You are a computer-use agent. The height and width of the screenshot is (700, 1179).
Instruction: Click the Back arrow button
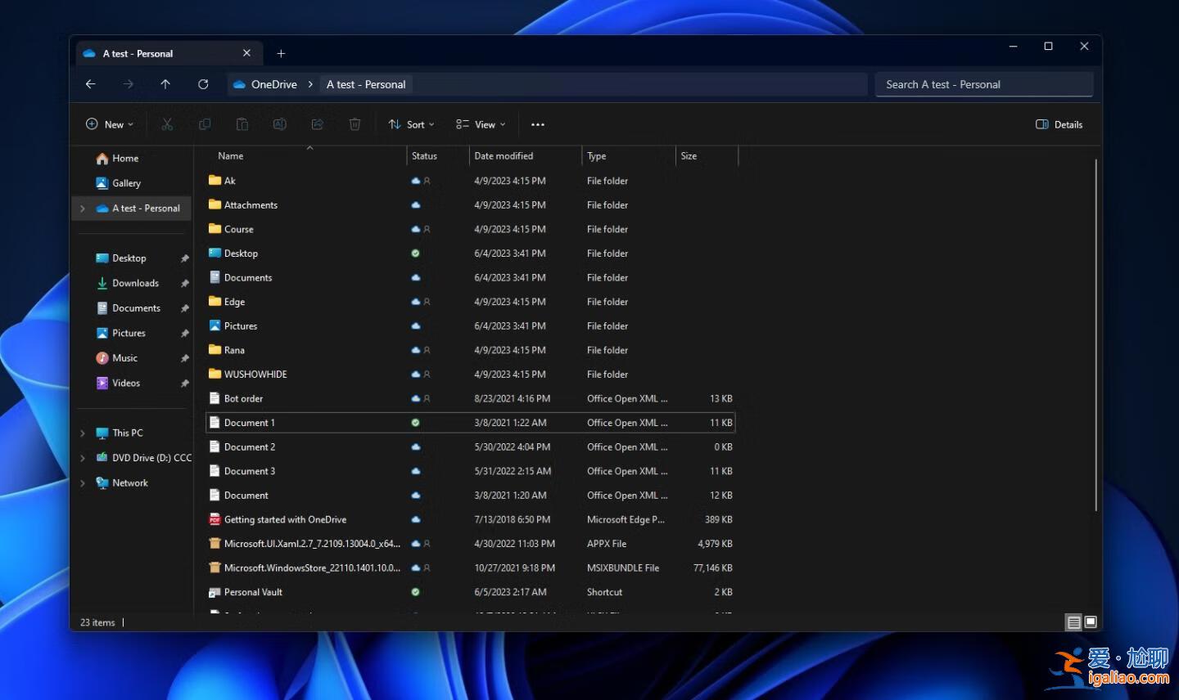(91, 84)
